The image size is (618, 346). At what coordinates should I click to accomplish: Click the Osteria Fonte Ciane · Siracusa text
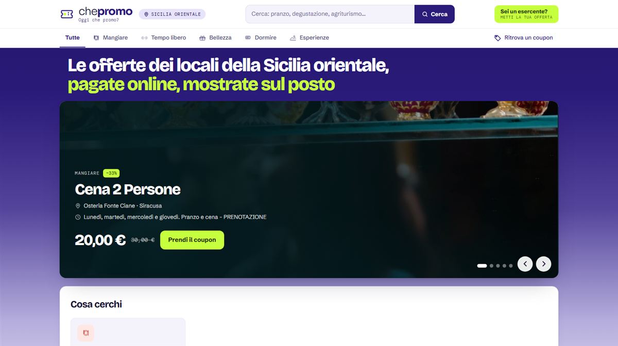pos(123,205)
